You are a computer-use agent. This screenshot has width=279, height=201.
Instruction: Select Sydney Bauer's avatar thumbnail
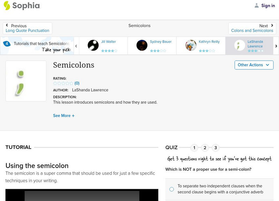tap(142, 45)
